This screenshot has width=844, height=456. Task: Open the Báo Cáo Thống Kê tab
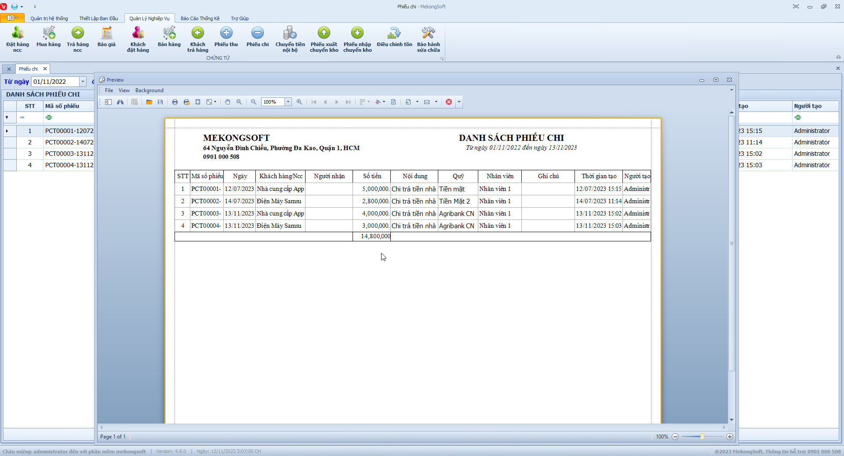click(x=200, y=18)
